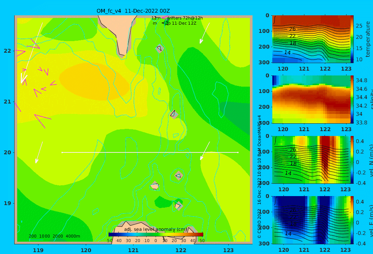Click latitude tick label 20 on main map

[x=7, y=152]
